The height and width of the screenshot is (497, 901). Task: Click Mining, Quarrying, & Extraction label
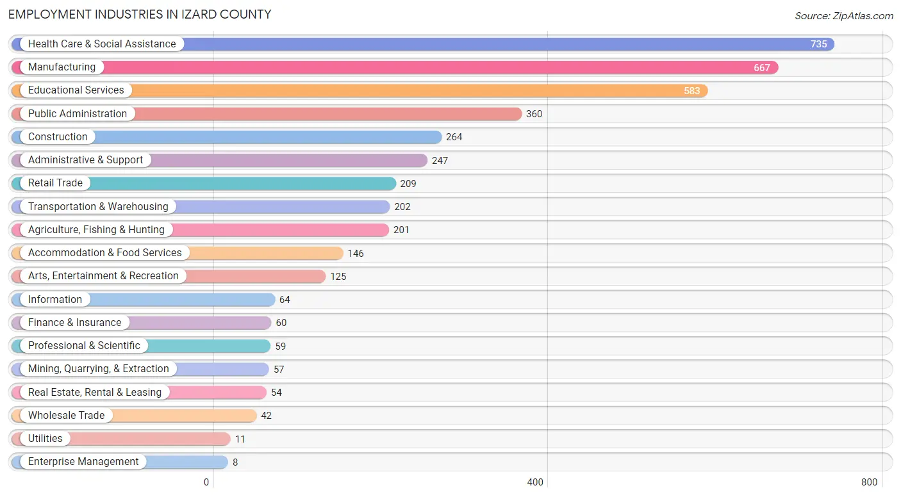pyautogui.click(x=99, y=368)
